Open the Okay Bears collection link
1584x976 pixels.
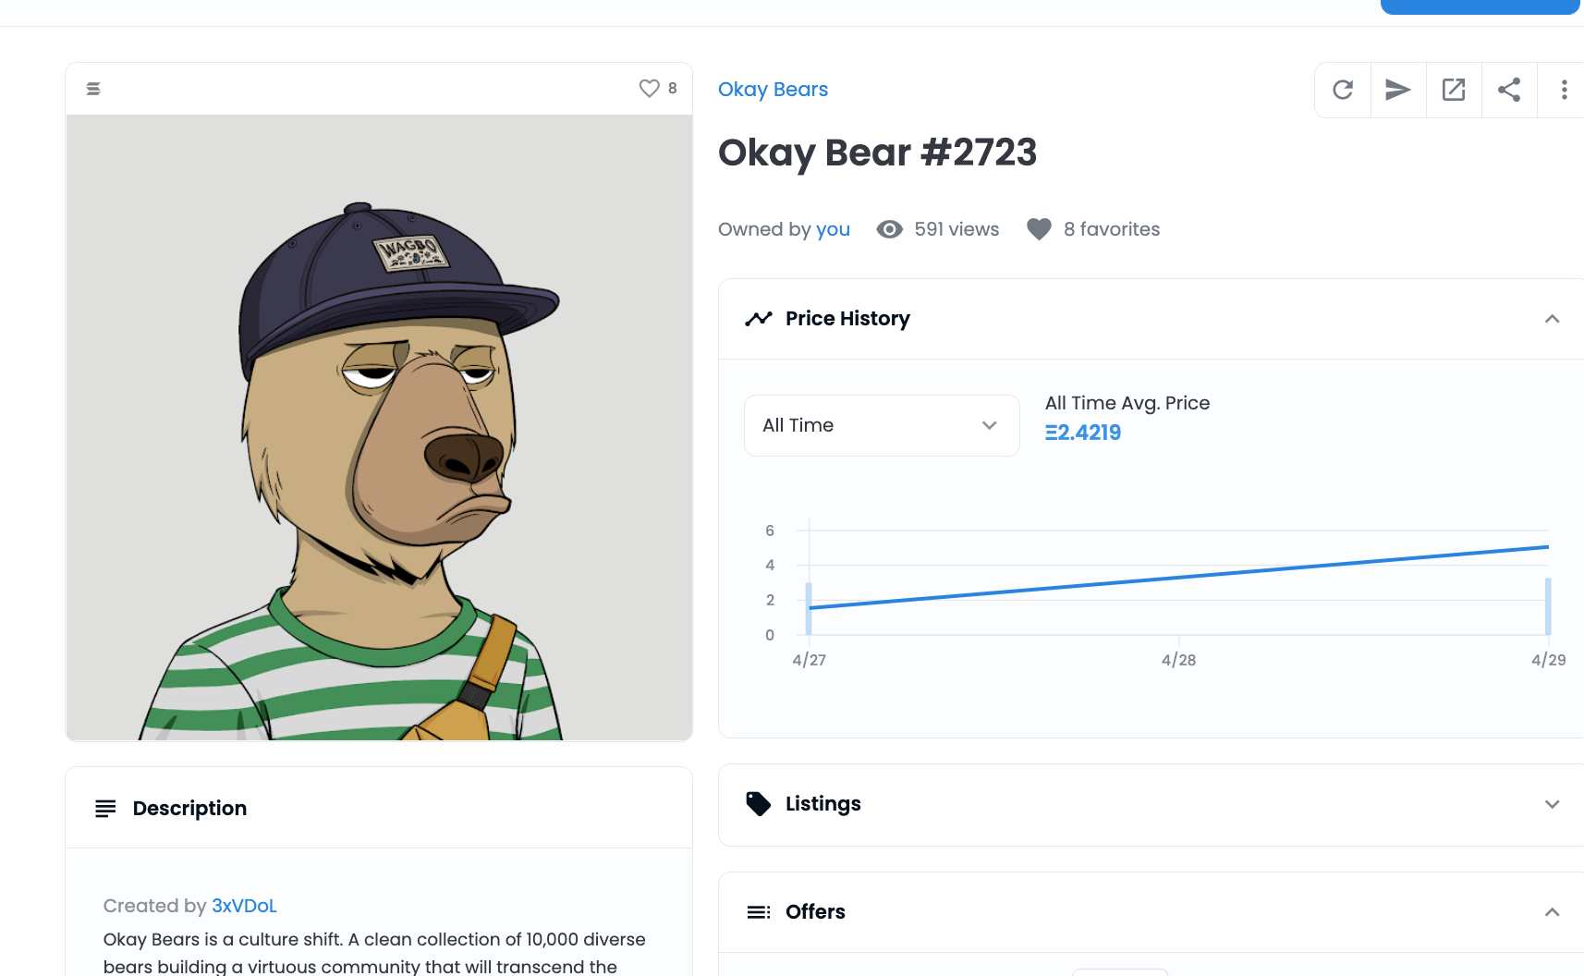773,90
